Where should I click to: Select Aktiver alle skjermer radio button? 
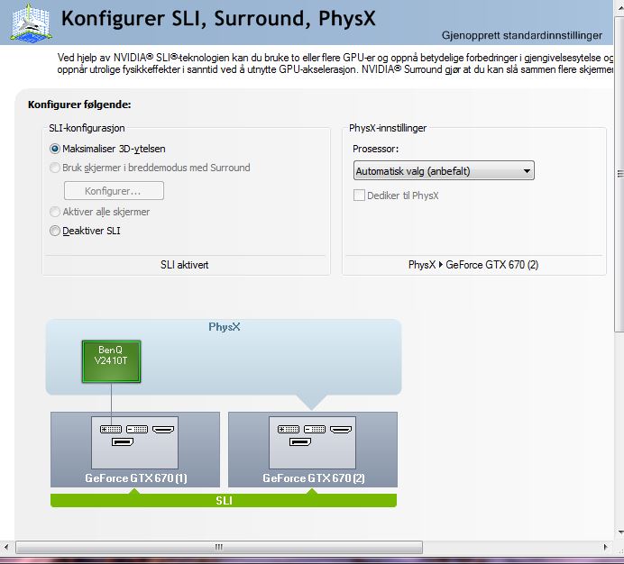[55, 212]
